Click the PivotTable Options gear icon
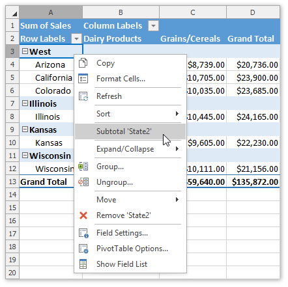288x287 pixels. point(83,249)
